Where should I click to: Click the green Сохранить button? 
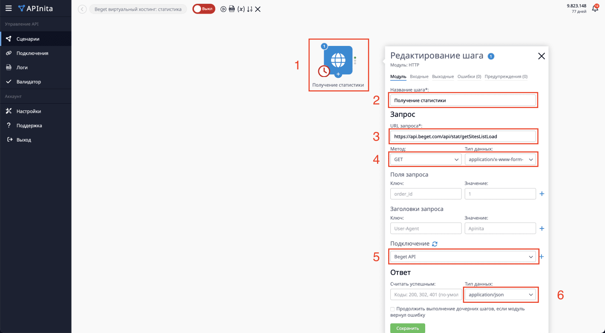coord(407,328)
